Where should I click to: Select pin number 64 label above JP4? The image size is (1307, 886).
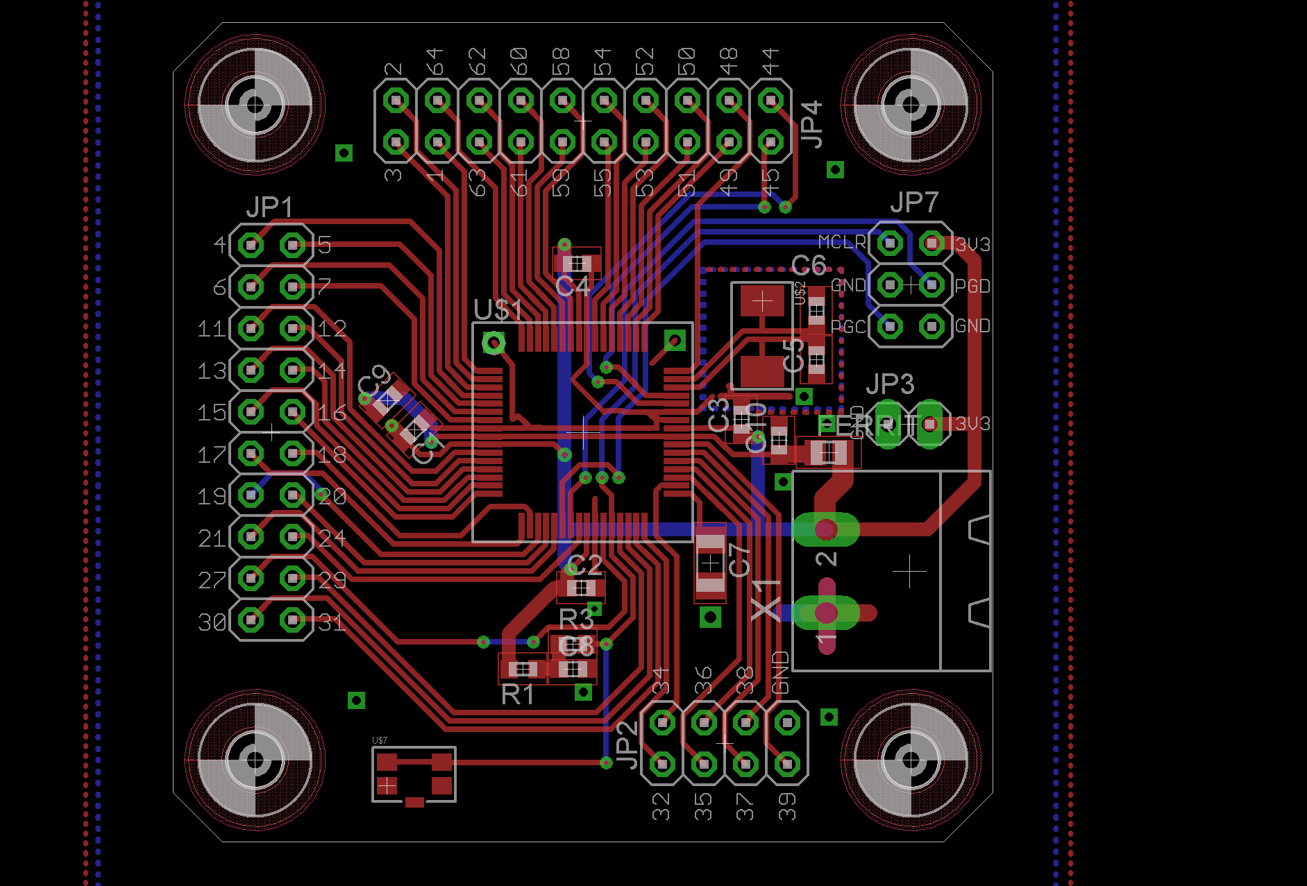tap(435, 62)
